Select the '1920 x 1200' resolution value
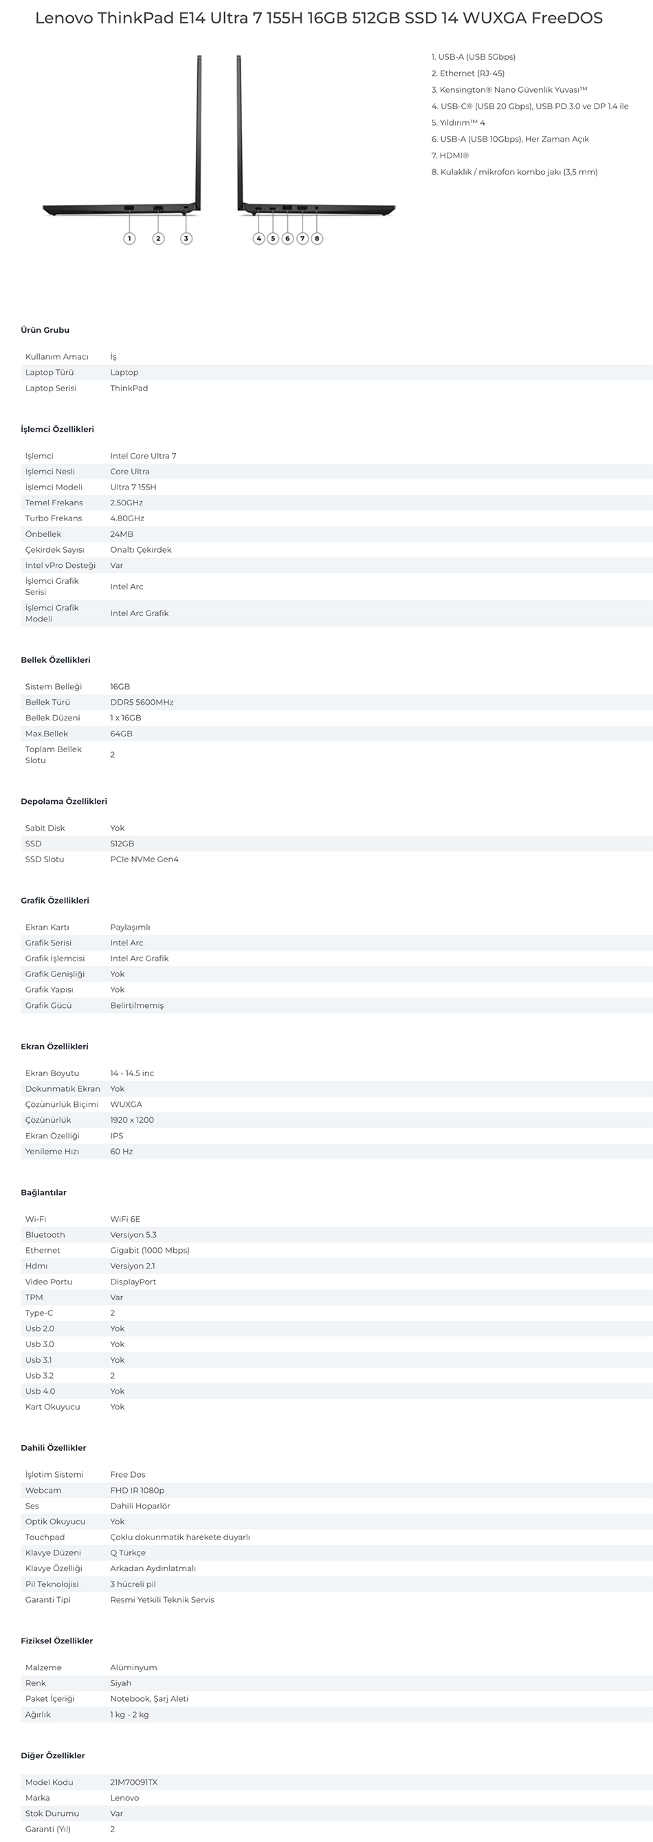This screenshot has height=1842, width=653. (131, 1121)
